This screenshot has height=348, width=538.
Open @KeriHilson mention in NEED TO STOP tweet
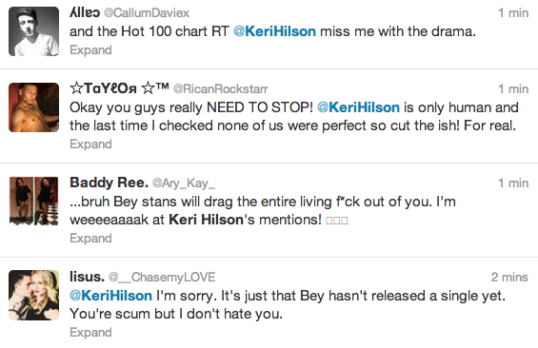pos(358,107)
